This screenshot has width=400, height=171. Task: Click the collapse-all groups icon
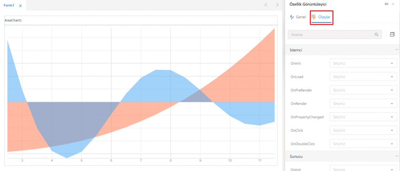point(392,35)
